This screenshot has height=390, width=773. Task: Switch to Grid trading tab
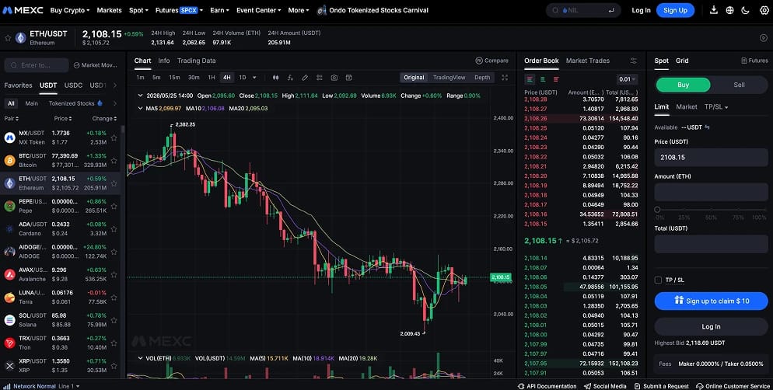click(682, 61)
